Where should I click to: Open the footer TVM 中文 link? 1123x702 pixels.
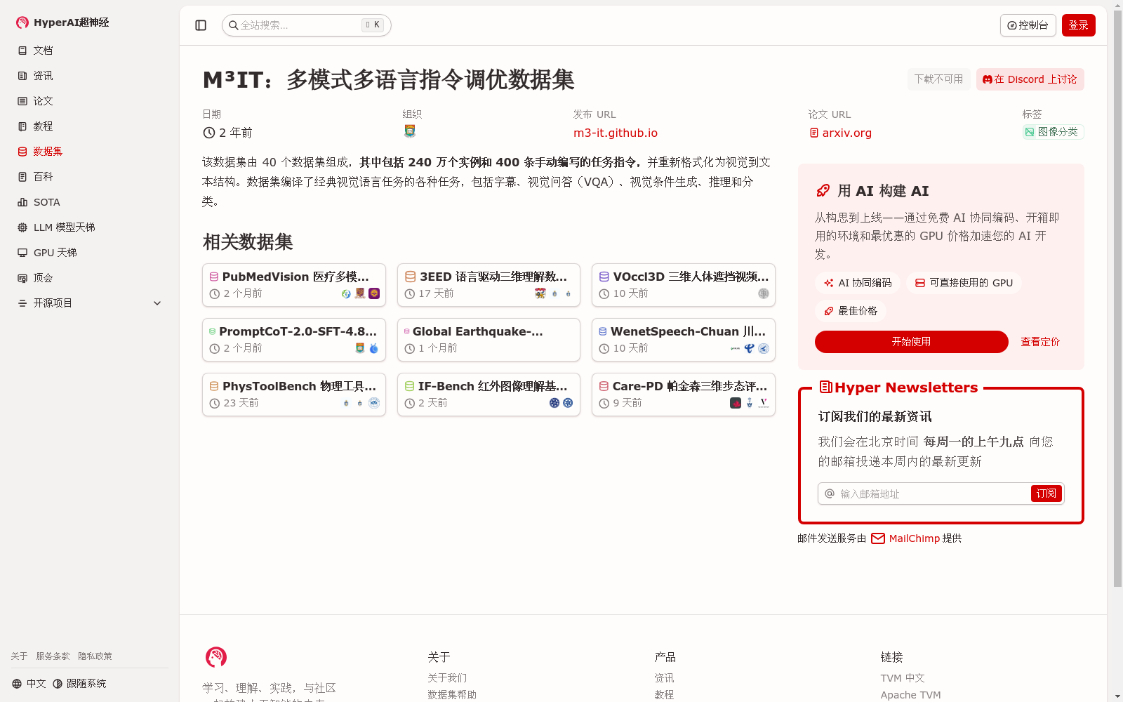click(x=903, y=678)
